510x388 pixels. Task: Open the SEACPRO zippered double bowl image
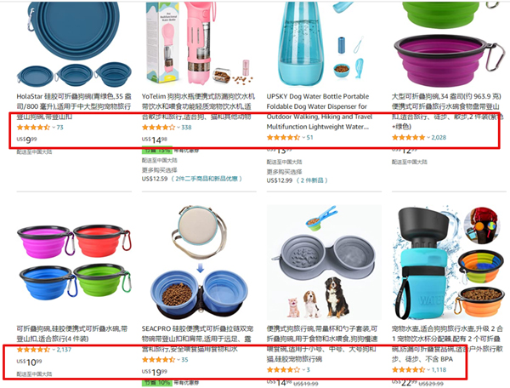click(199, 263)
